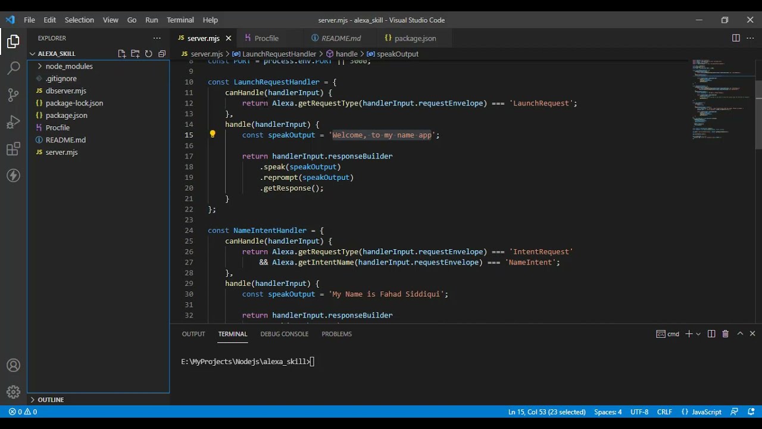Switch to the package.json editor tab
This screenshot has height=429, width=762.
pos(415,38)
